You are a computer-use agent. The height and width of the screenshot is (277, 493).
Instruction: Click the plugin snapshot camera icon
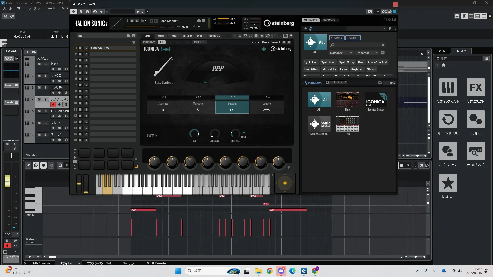[x=369, y=12]
